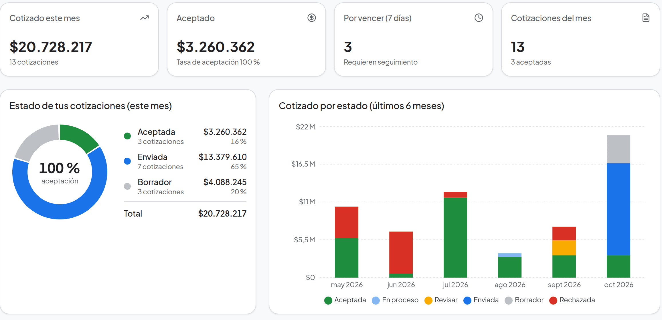The height and width of the screenshot is (320, 662).
Task: Click the blue Enviada segment of oct 2026 bar
Action: click(618, 209)
